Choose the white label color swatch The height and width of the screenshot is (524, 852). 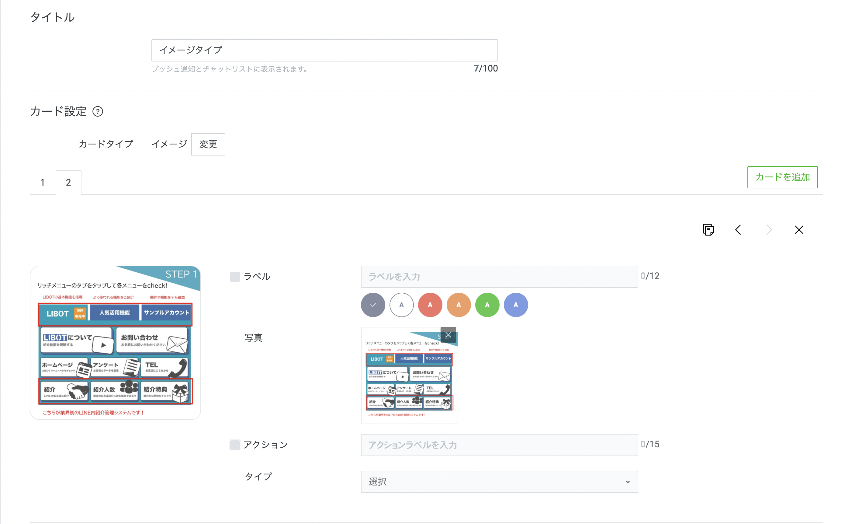tap(402, 305)
